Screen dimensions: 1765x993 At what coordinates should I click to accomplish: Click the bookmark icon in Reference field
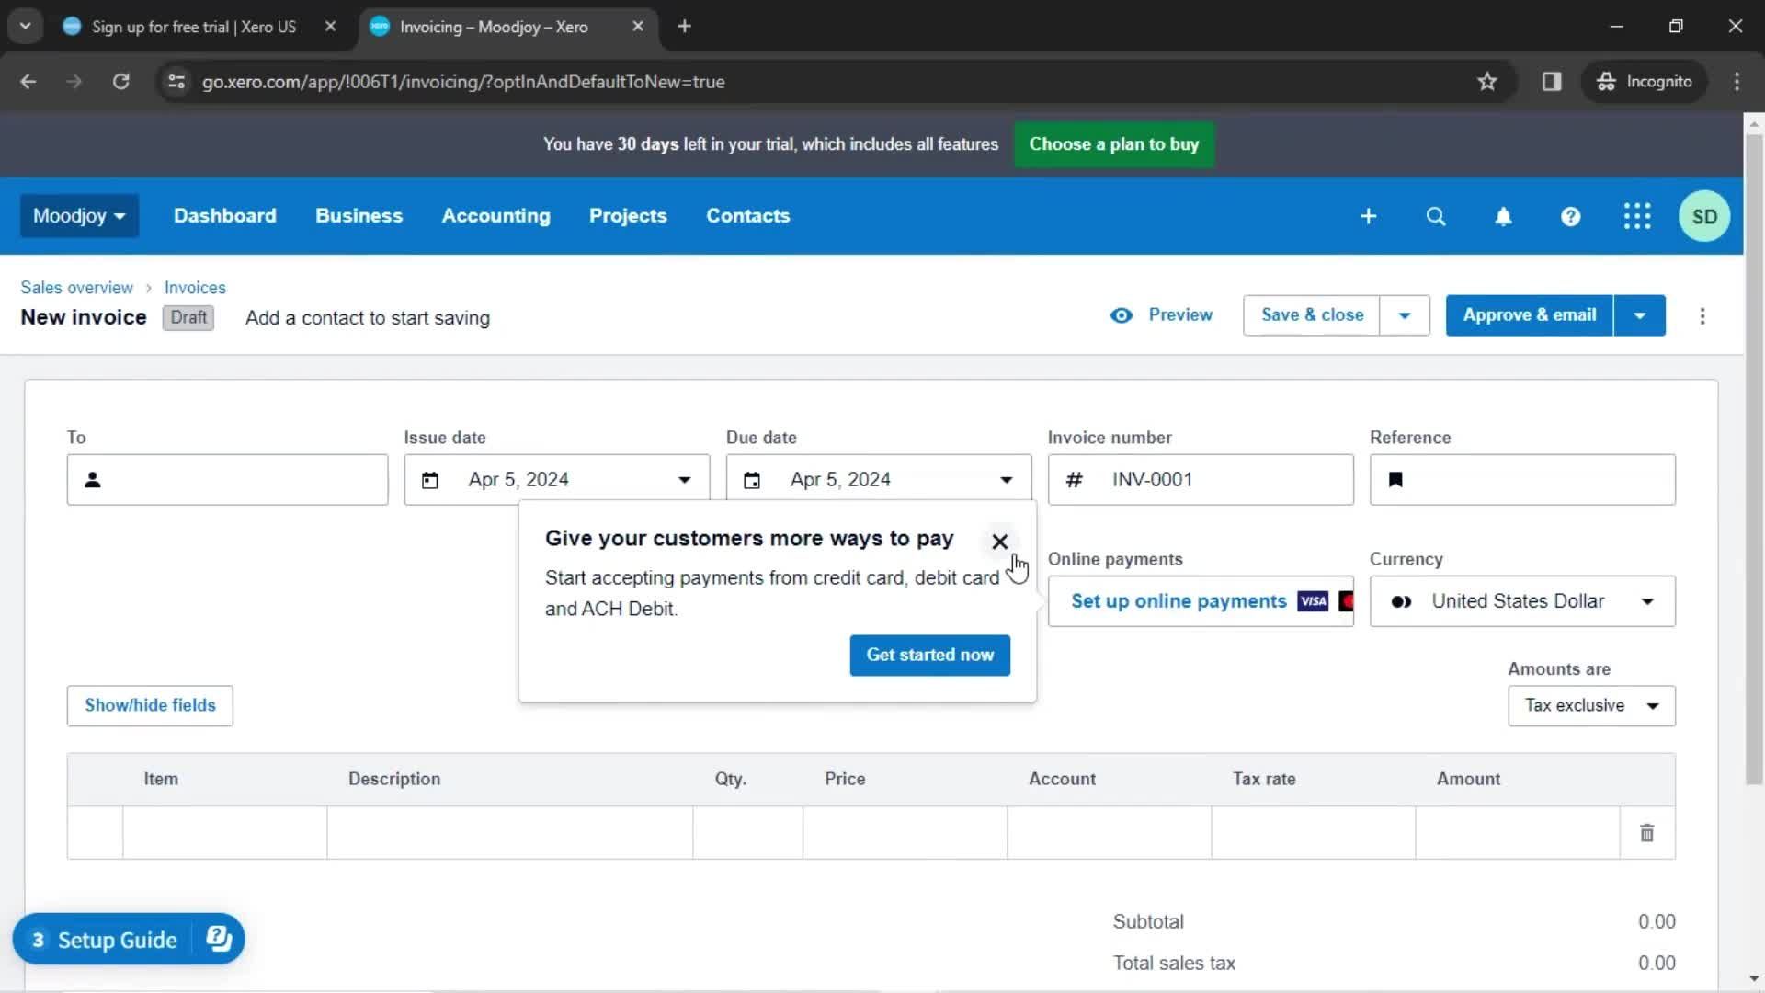pyautogui.click(x=1395, y=480)
